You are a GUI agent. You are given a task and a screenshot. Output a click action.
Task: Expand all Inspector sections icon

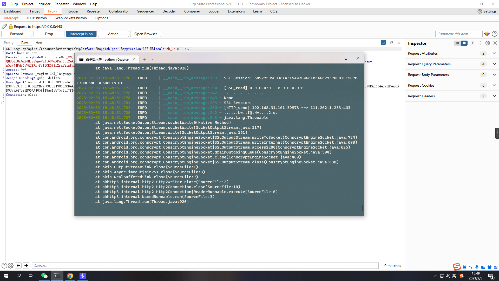tap(472, 43)
